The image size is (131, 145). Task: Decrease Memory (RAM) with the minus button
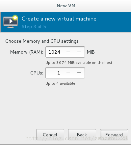click(68, 52)
